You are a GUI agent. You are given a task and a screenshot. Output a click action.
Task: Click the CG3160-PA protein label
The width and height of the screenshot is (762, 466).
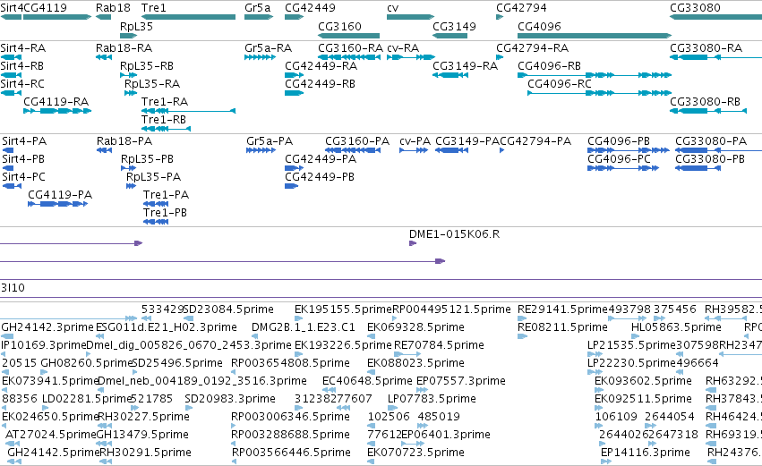click(357, 141)
